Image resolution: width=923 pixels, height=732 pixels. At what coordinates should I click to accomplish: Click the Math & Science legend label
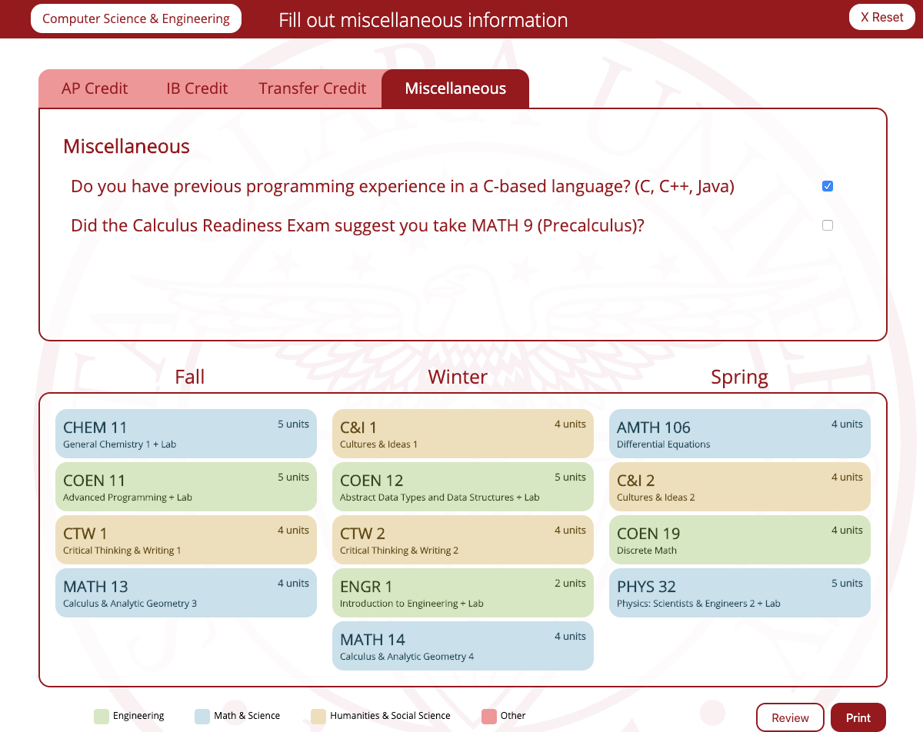pos(247,716)
